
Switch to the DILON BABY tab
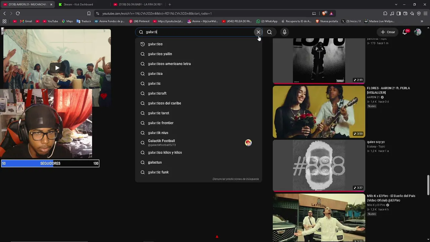138,4
